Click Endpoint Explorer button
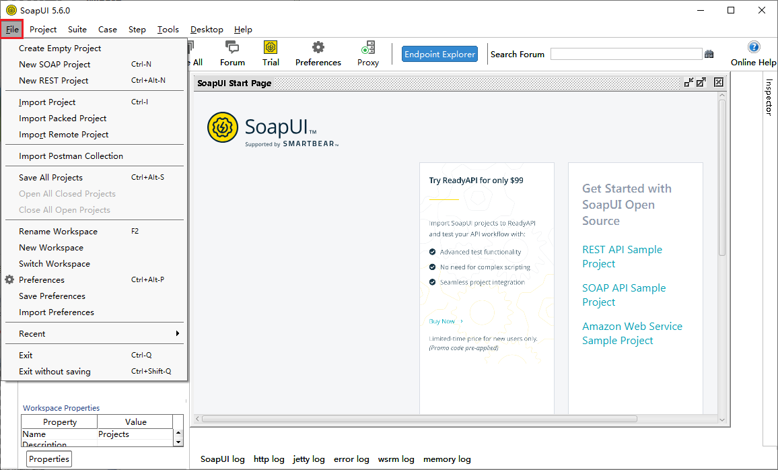778x470 pixels. [439, 54]
